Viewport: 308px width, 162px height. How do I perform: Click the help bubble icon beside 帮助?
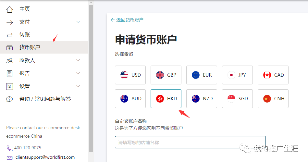tap(9, 99)
